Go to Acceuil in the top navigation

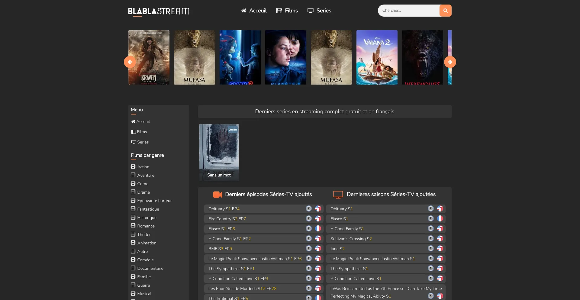pyautogui.click(x=254, y=11)
